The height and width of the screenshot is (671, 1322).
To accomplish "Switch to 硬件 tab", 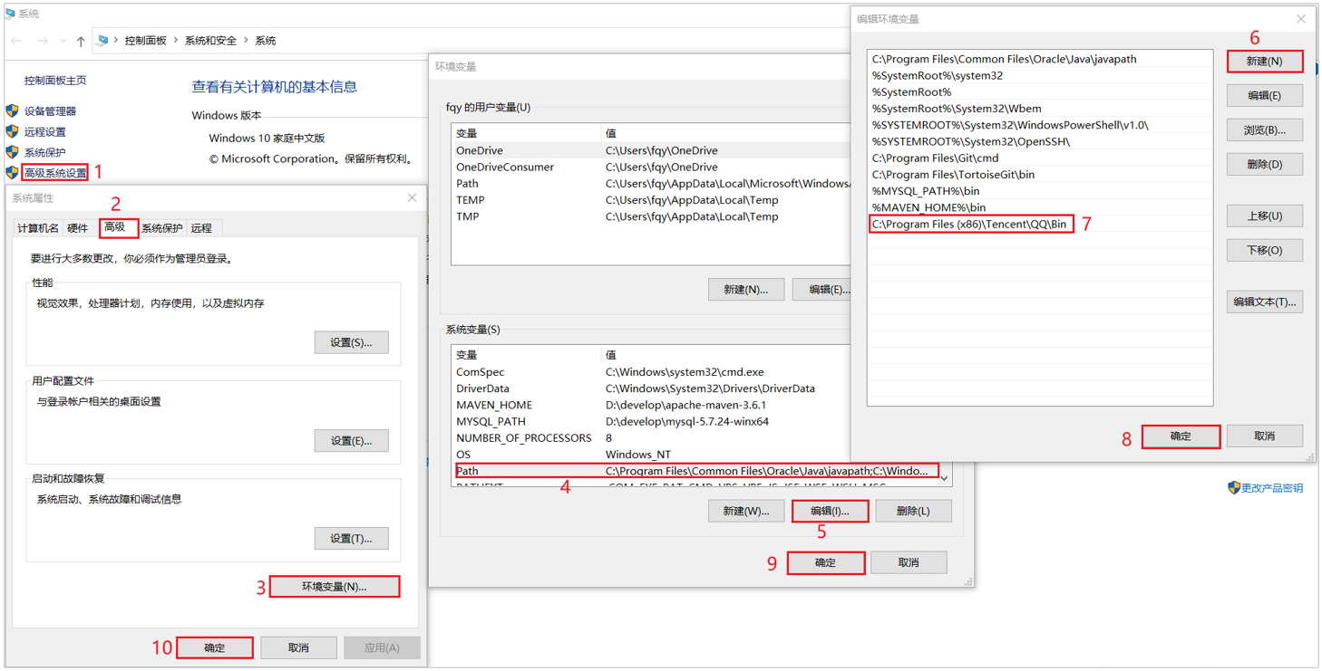I will pos(78,228).
